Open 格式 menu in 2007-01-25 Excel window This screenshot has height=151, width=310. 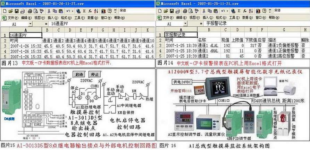pos(221,18)
